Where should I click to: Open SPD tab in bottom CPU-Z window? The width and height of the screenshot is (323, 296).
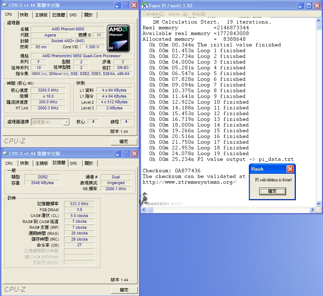73,163
